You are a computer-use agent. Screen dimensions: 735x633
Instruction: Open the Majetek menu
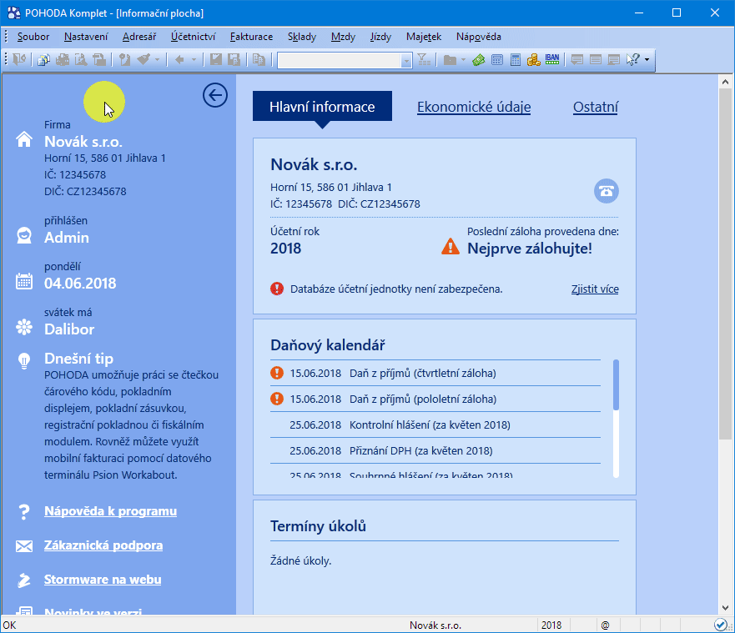click(424, 37)
